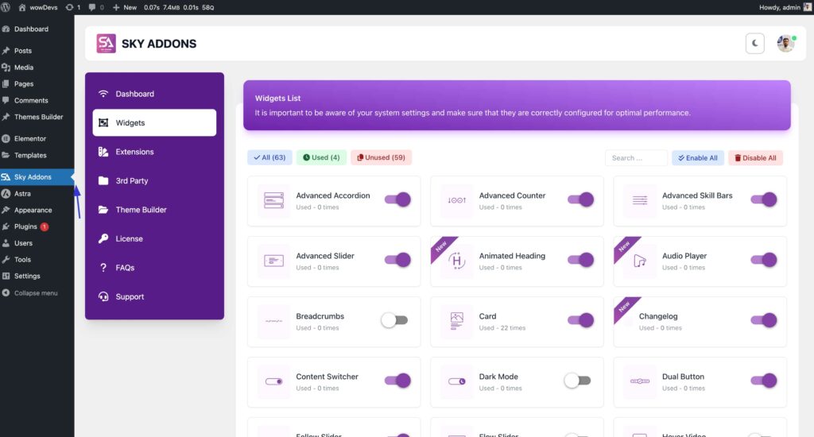Click Advanced Counter widget icon
Screen dimensions: 814x437
[x=457, y=200]
